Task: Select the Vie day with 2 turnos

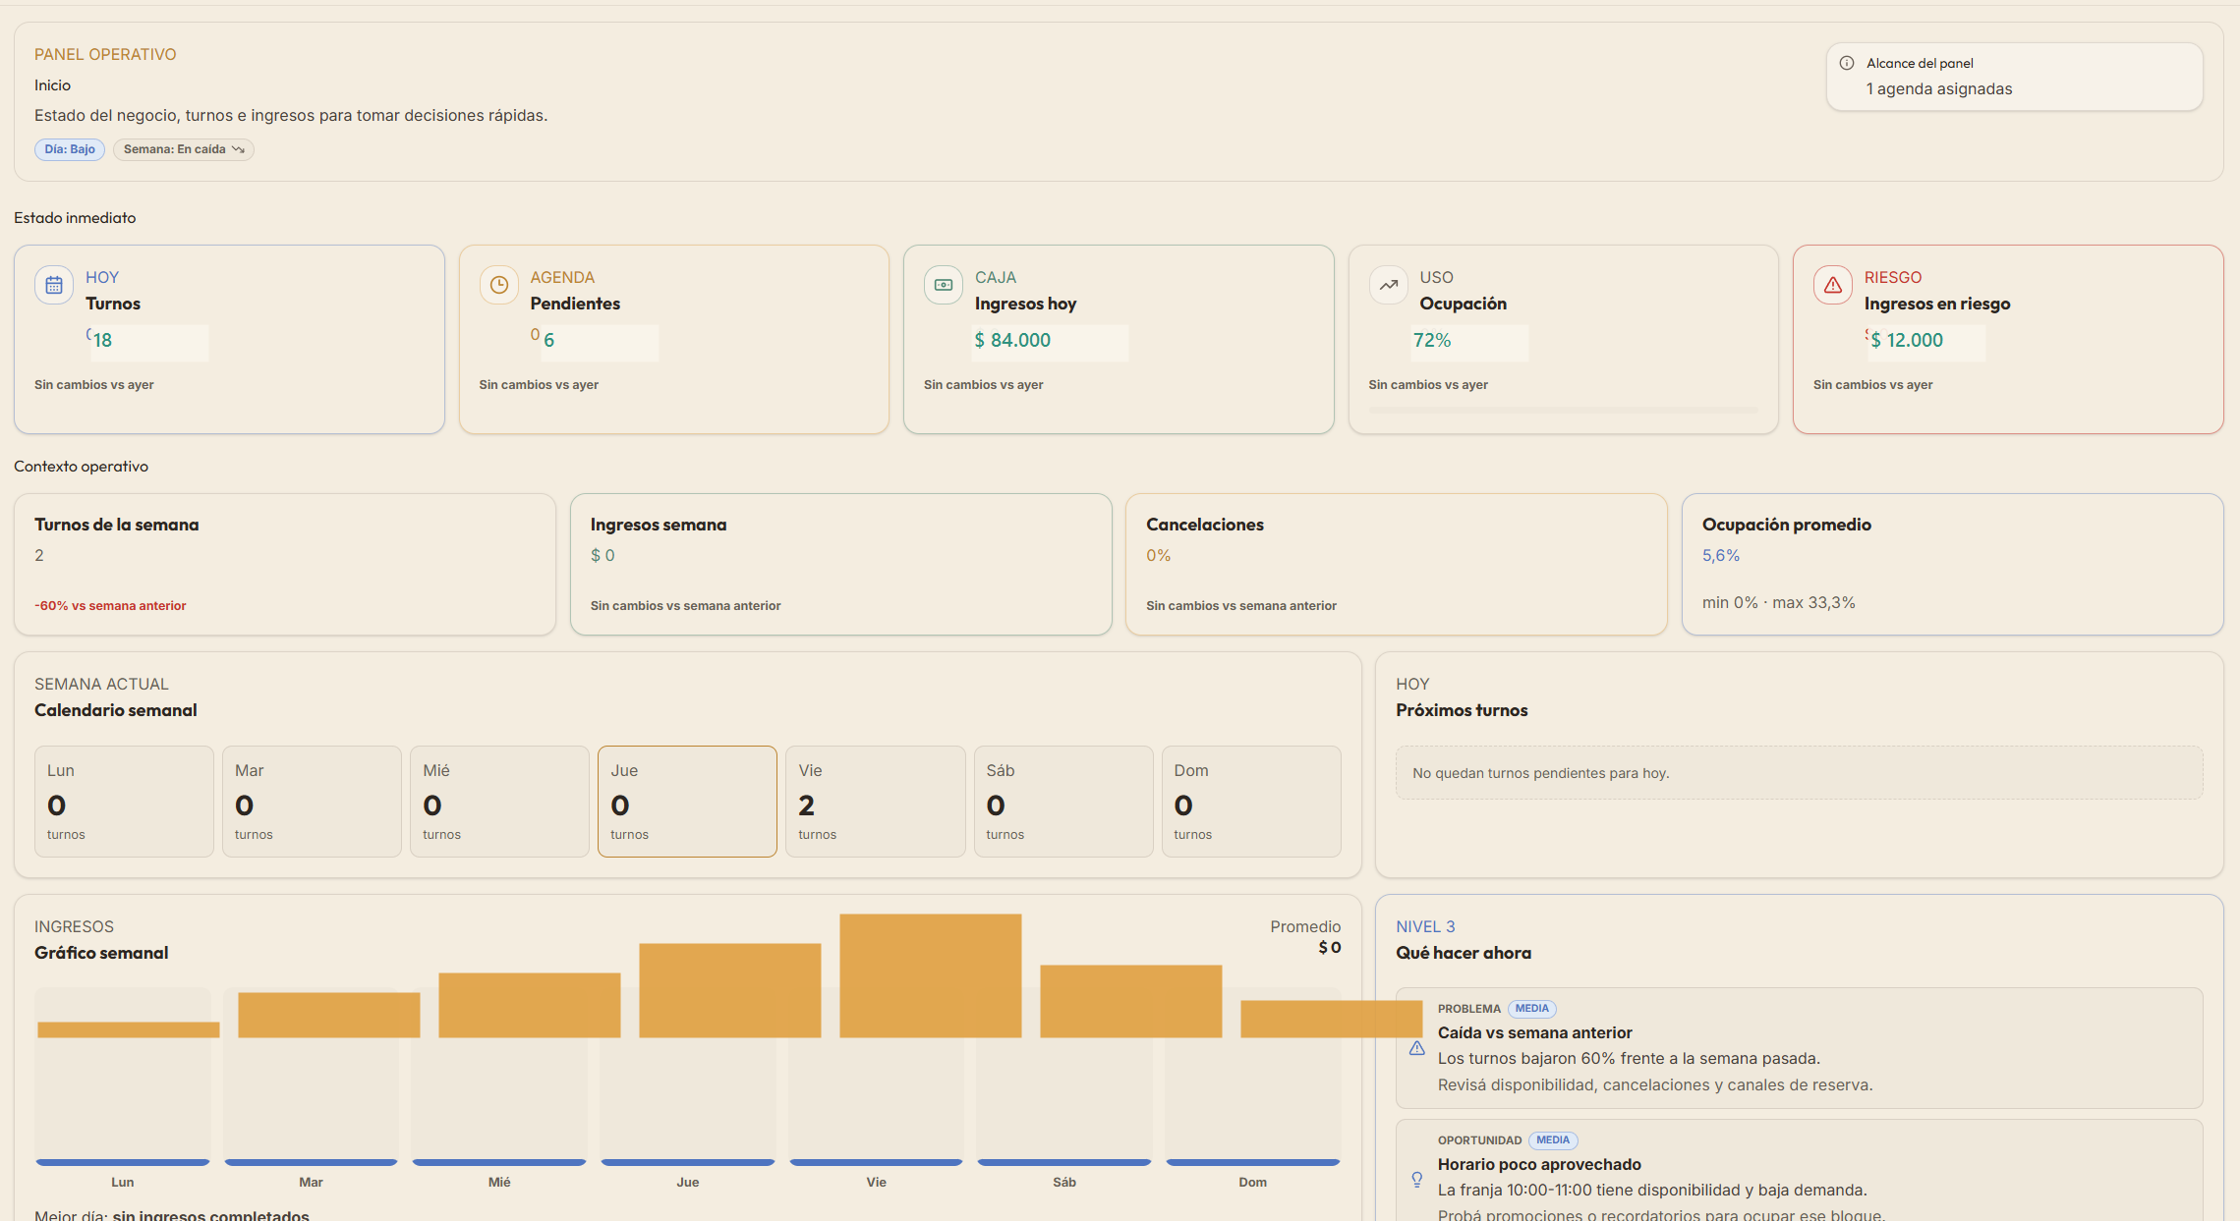Action: (875, 802)
